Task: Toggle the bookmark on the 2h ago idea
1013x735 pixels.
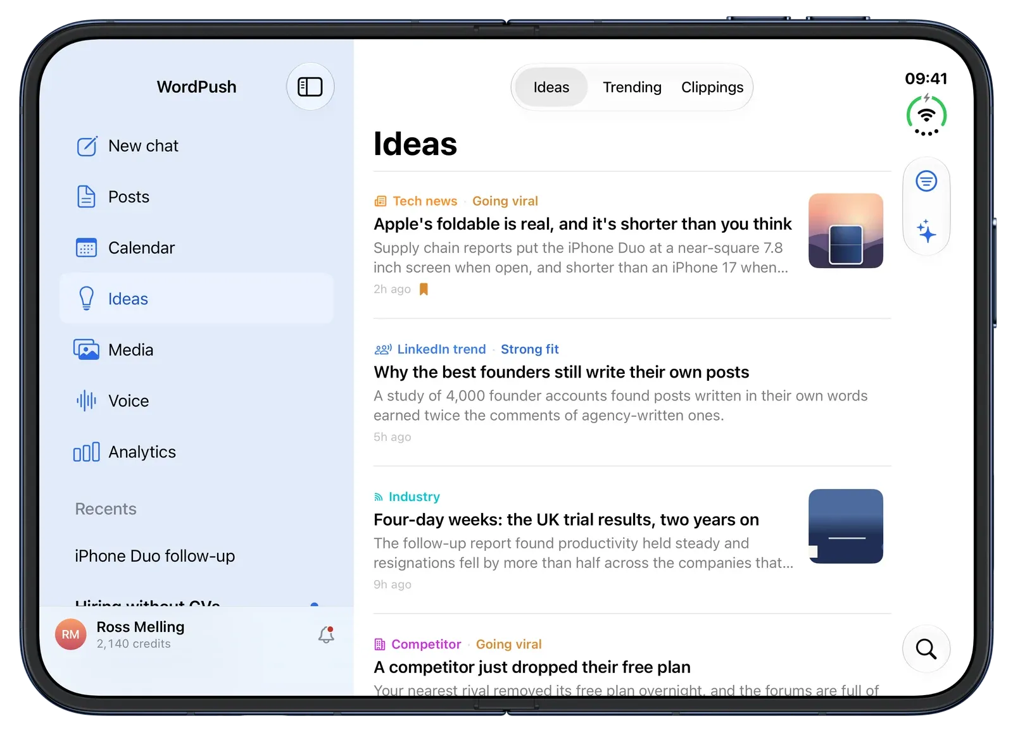Action: [424, 289]
